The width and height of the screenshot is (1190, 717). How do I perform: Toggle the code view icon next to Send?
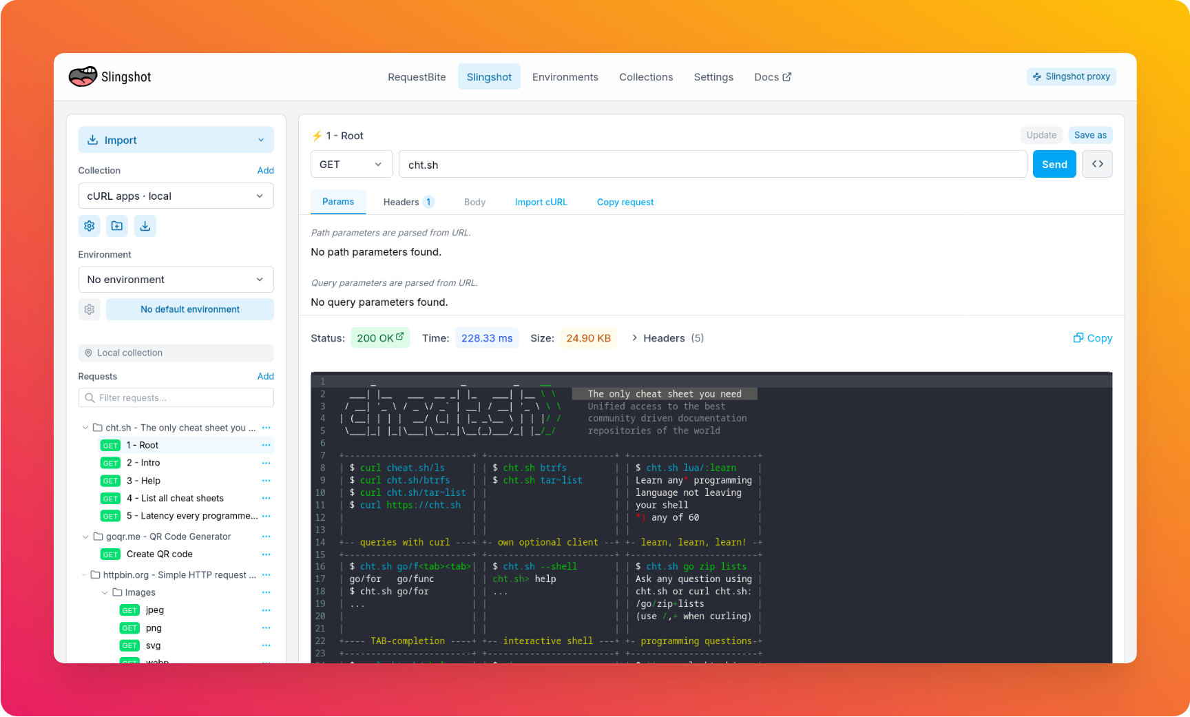click(x=1097, y=164)
